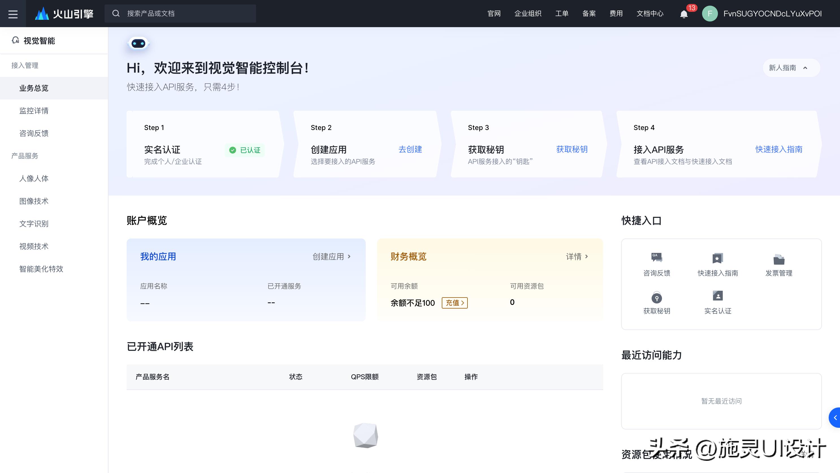
Task: Select 监控详情 in the sidebar
Action: [x=34, y=110]
